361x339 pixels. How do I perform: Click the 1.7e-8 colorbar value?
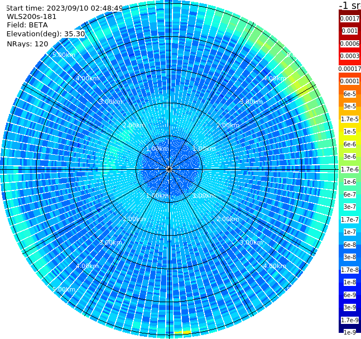tap(350, 270)
